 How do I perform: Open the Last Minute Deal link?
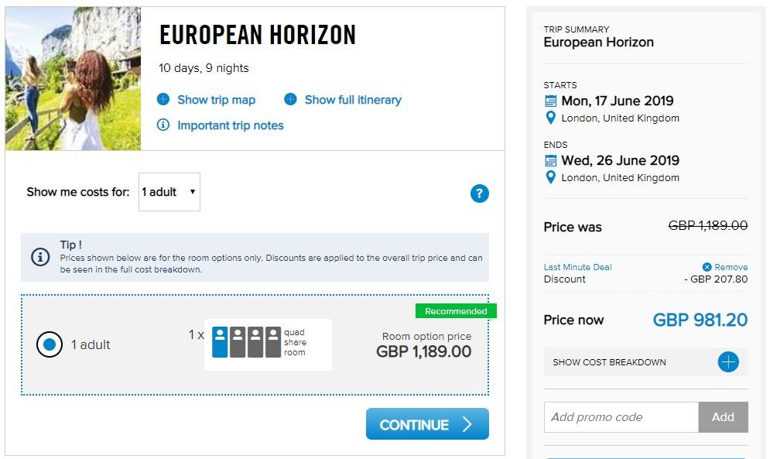tap(577, 267)
